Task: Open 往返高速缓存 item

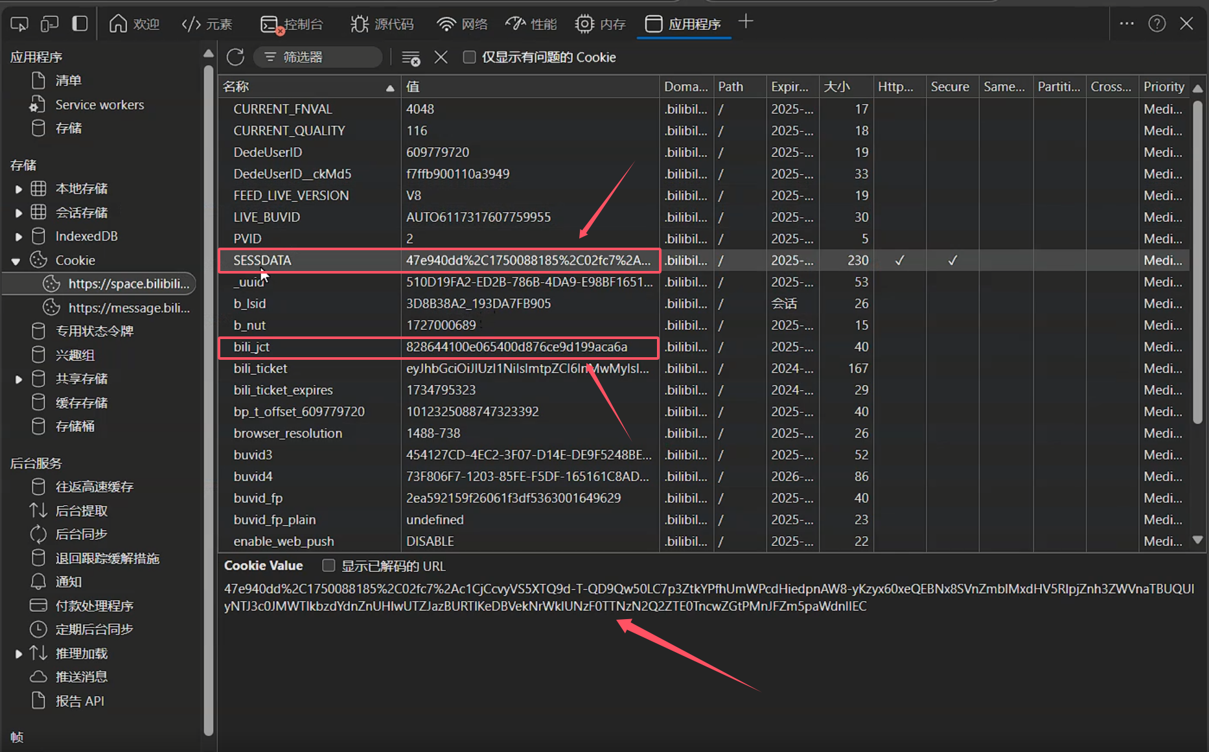Action: tap(94, 487)
